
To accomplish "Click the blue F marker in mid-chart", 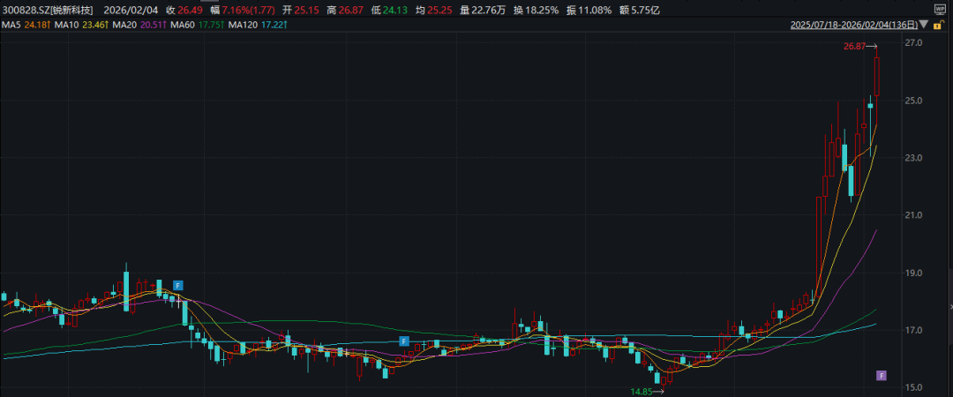I will (403, 341).
